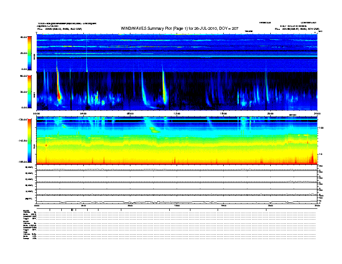Select the -130.00 label on TNR scale
Screen dimensions: 342x264
[x=22, y=119]
